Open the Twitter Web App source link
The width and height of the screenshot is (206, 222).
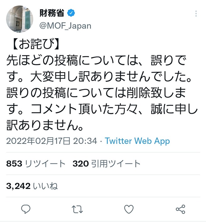click(x=137, y=141)
